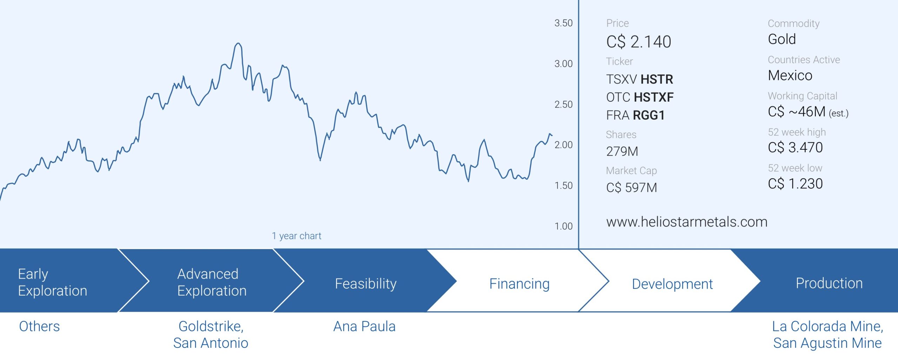This screenshot has width=898, height=359.
Task: Click the TSXV HSTR ticker
Action: coord(639,79)
